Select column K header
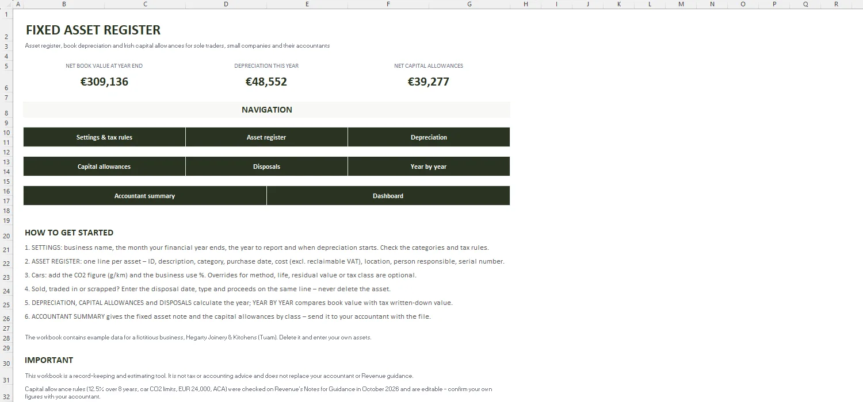This screenshot has width=863, height=402. point(619,4)
